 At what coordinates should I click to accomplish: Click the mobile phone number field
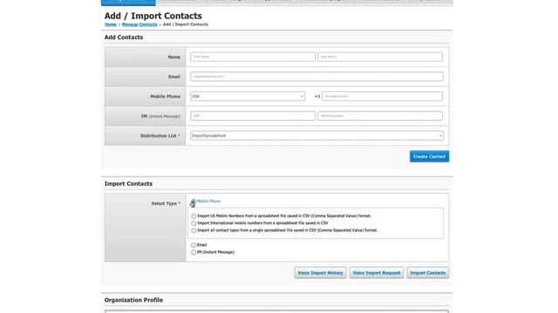[382, 97]
